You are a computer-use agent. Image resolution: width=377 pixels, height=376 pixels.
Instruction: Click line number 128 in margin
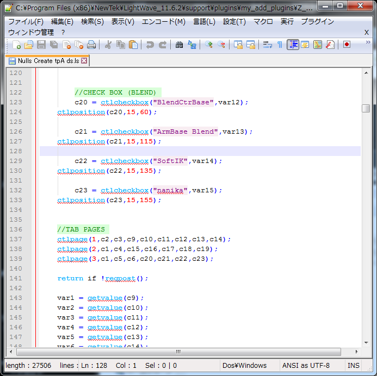[x=16, y=151]
